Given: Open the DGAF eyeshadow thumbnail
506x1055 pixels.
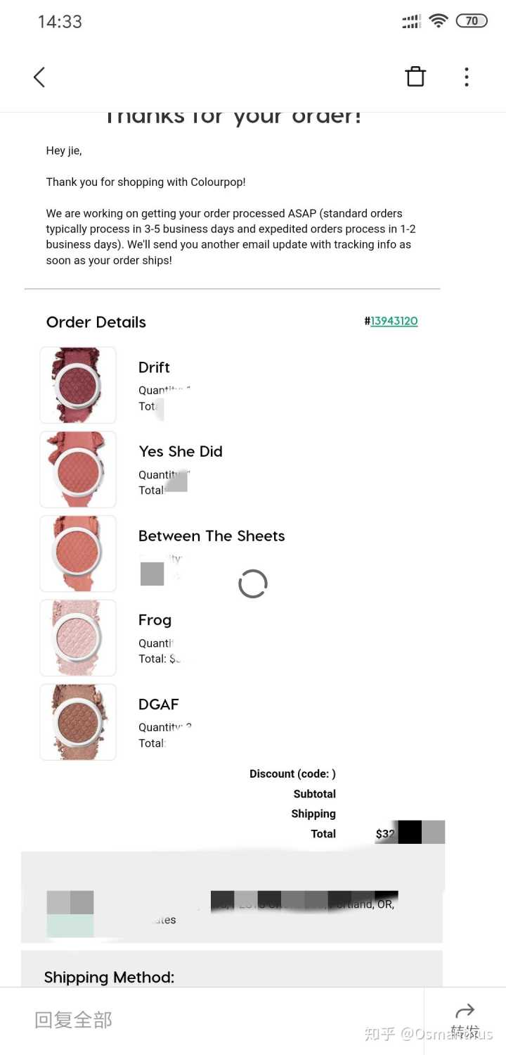Looking at the screenshot, I should pos(78,722).
